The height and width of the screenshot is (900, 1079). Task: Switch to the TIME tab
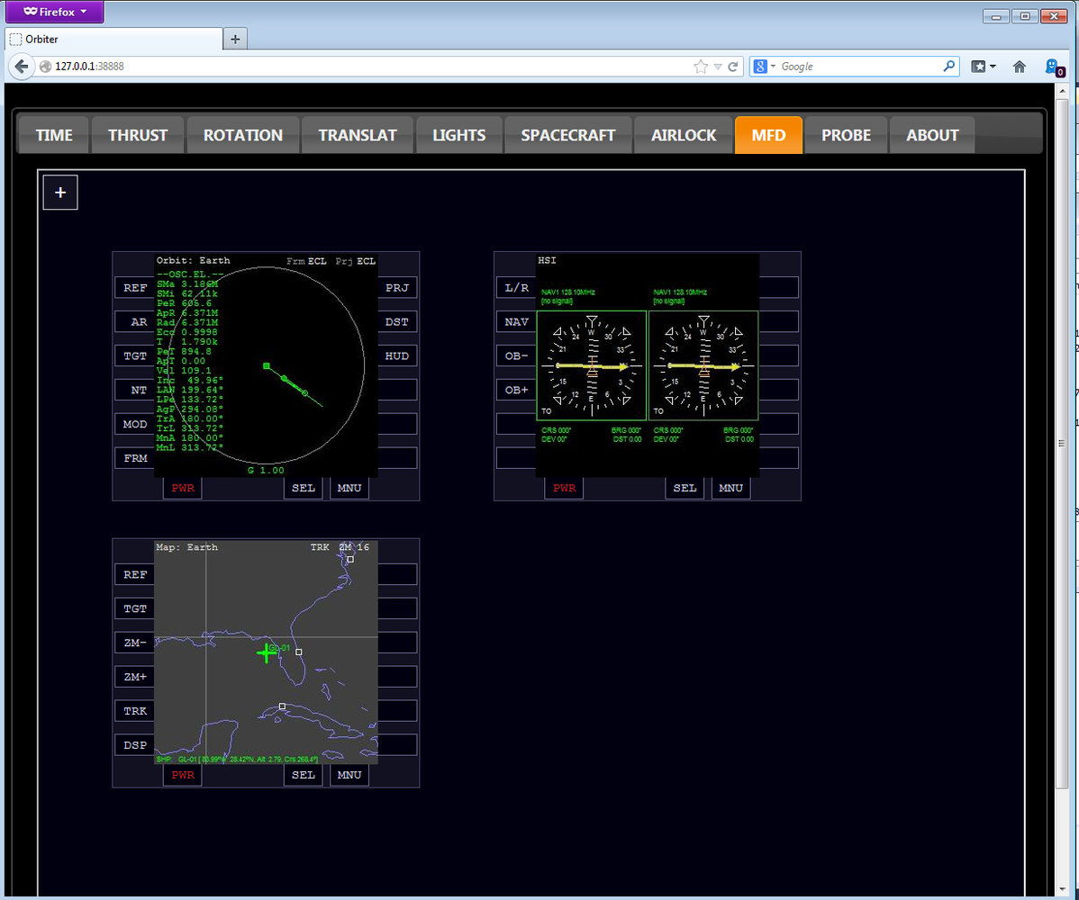click(x=54, y=135)
